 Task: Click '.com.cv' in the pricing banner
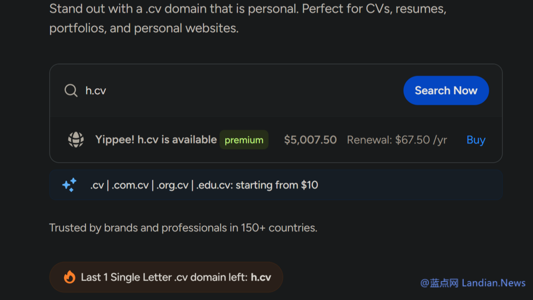[x=130, y=185]
